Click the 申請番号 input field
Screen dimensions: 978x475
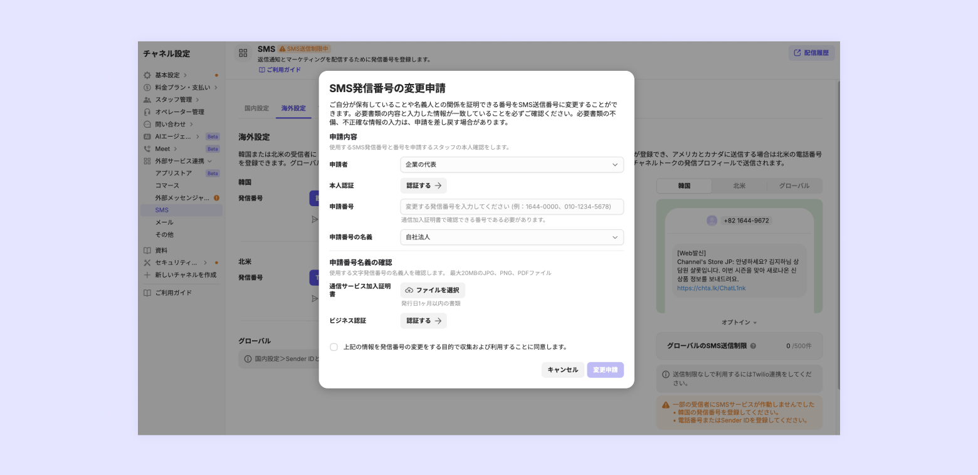[x=512, y=207]
